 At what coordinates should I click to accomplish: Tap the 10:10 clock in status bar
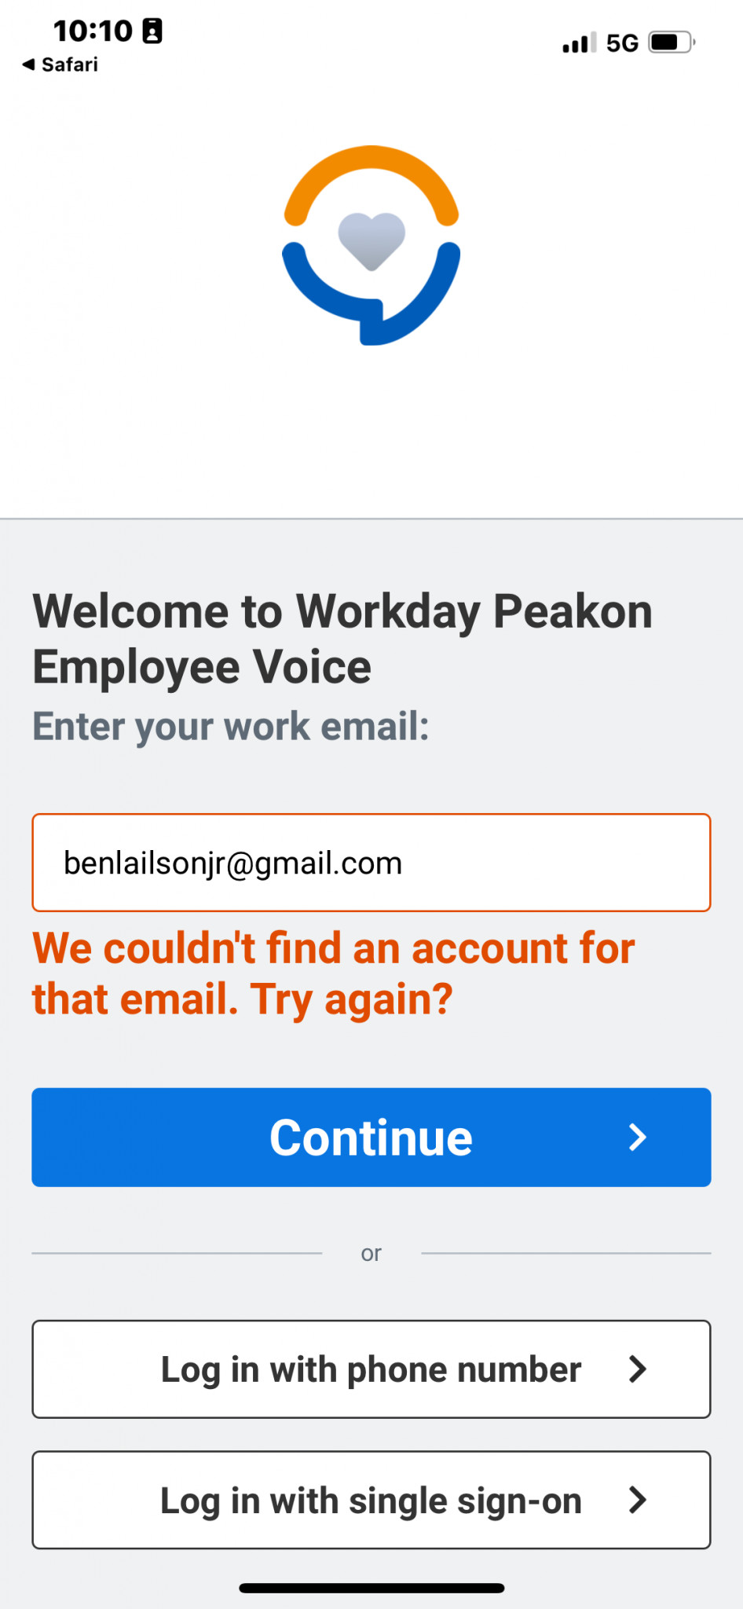(x=93, y=31)
